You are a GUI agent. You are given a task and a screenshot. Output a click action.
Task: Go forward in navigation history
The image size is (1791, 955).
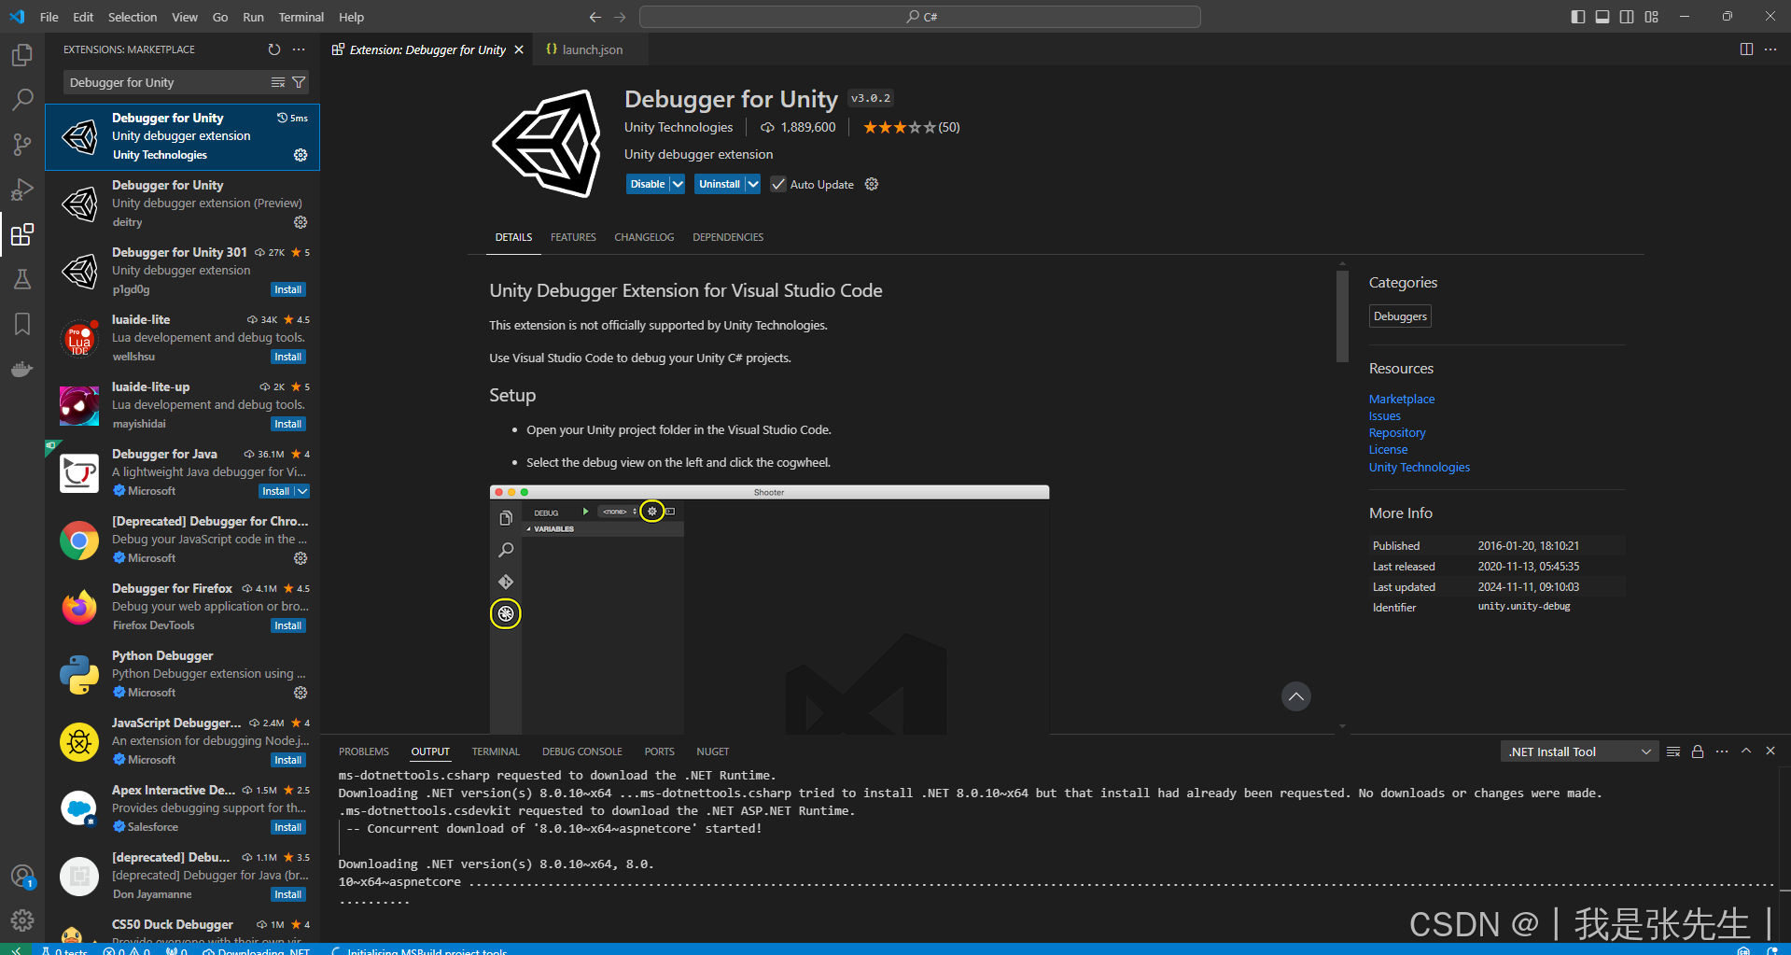point(620,17)
